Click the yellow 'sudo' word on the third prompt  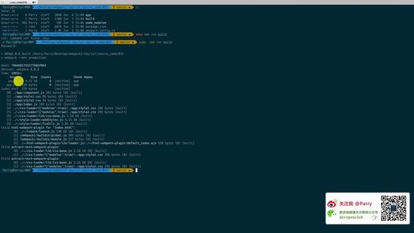point(142,42)
